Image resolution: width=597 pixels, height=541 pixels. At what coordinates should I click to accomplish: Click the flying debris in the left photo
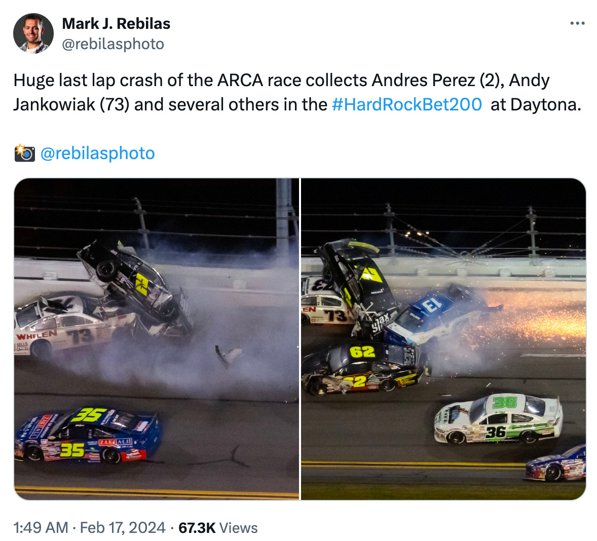tap(229, 356)
